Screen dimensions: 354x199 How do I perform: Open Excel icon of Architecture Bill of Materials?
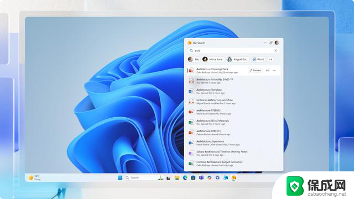[x=191, y=122]
